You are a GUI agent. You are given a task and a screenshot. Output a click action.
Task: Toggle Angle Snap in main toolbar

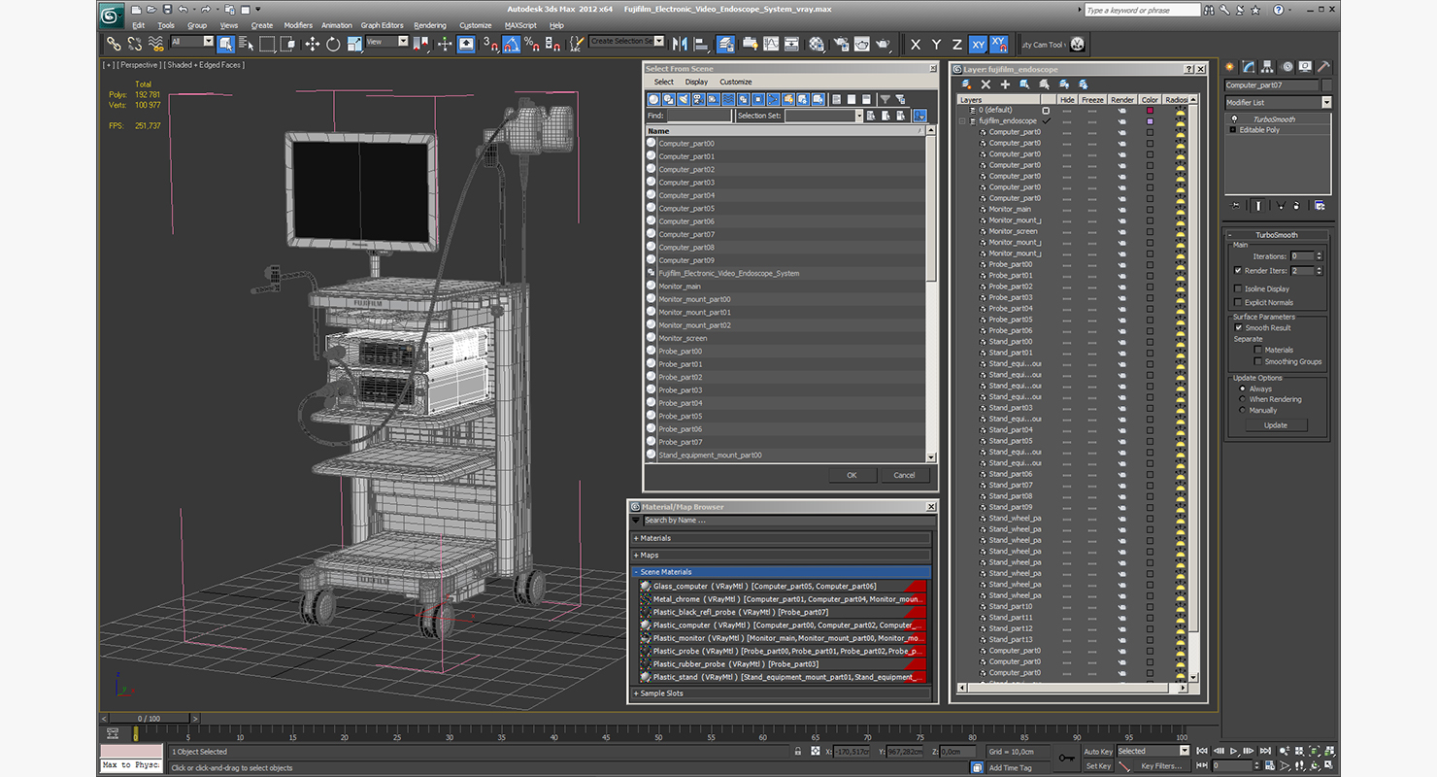(x=512, y=44)
